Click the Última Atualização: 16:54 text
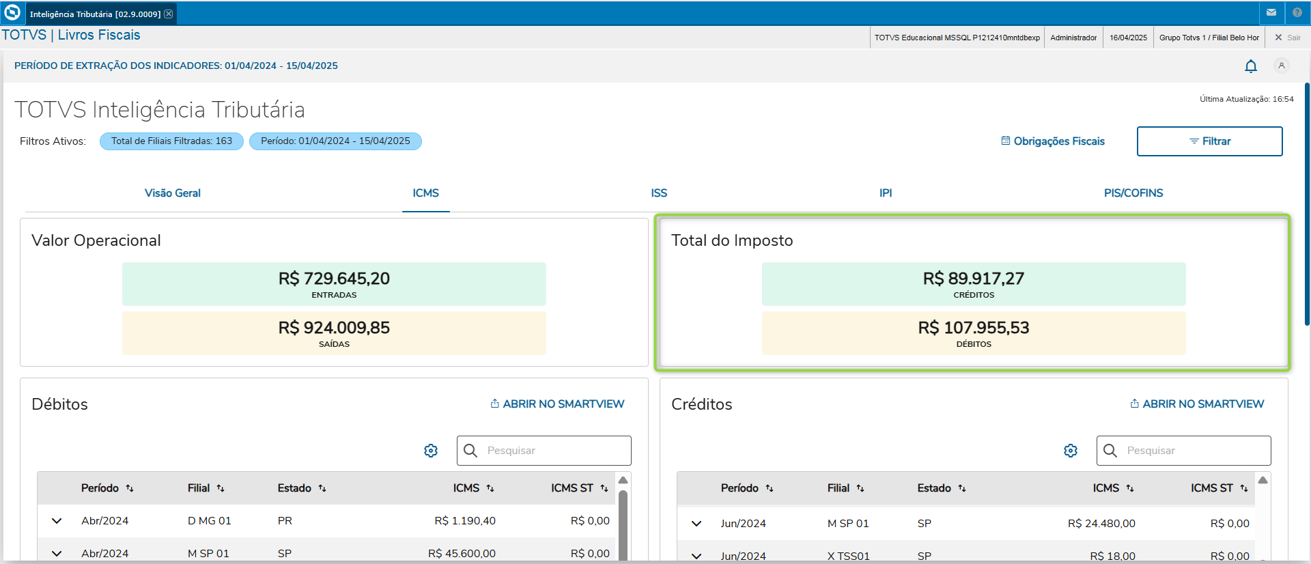The image size is (1311, 564). point(1247,99)
